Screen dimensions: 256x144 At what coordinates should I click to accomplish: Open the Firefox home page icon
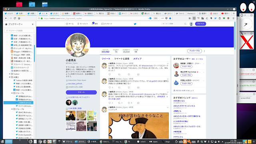(x=19, y=18)
